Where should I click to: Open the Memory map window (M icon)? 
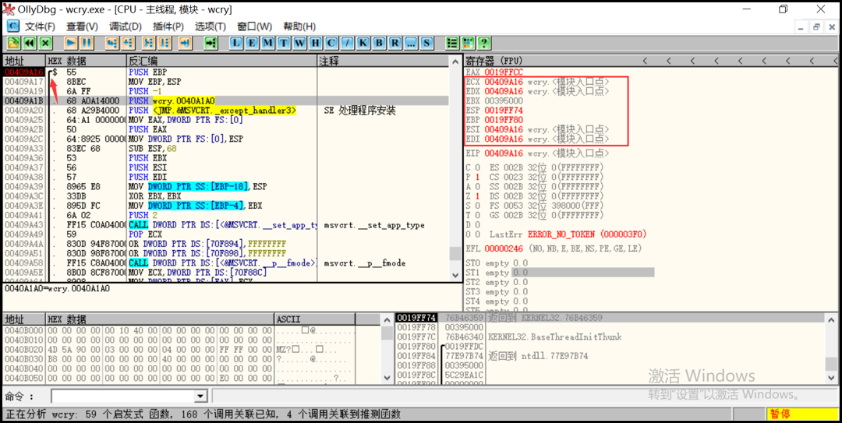[268, 42]
